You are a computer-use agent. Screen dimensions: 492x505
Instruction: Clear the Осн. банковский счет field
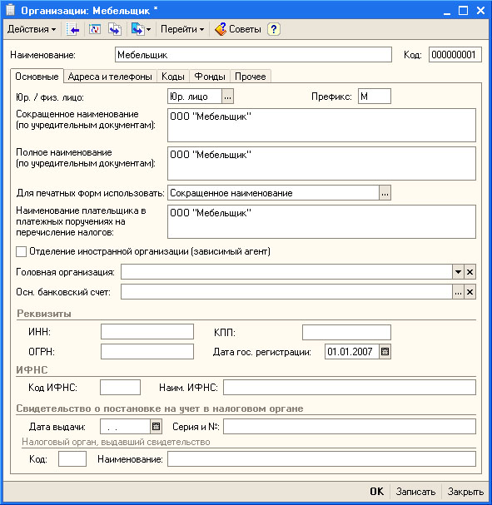coord(470,292)
